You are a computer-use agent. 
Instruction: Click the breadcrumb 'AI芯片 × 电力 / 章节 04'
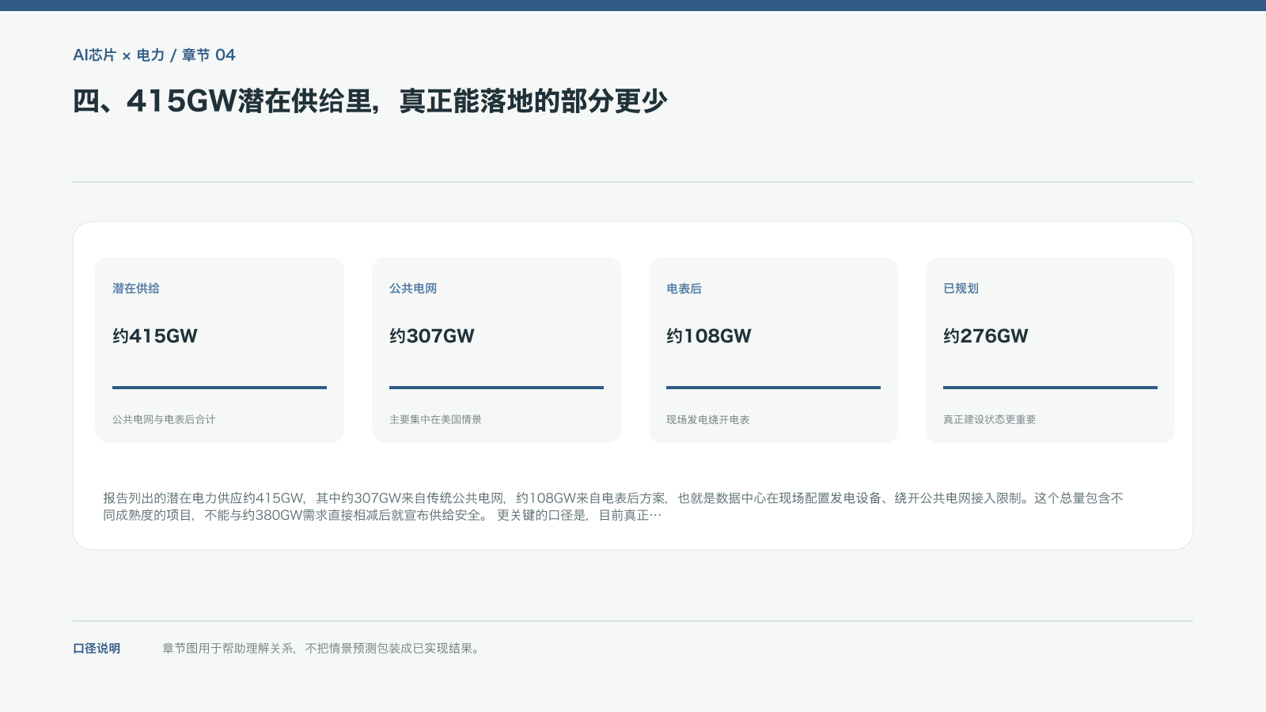tap(154, 55)
